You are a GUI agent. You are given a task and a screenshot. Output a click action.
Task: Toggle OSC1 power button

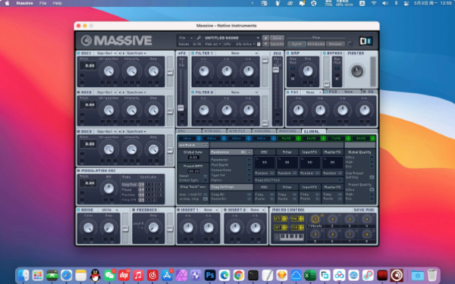click(x=79, y=53)
